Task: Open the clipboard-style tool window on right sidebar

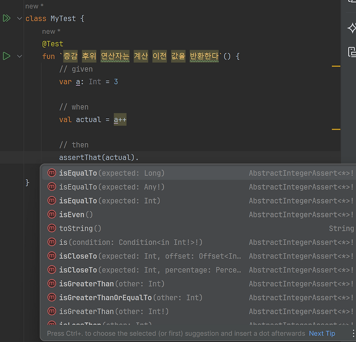Action: [x=352, y=52]
